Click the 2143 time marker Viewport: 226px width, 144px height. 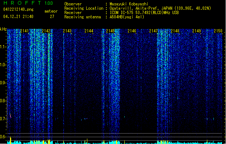(67, 31)
